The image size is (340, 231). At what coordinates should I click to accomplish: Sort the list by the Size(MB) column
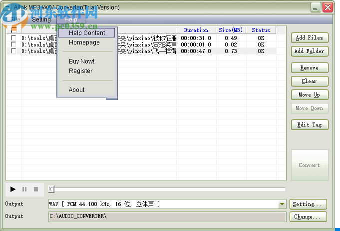231,30
